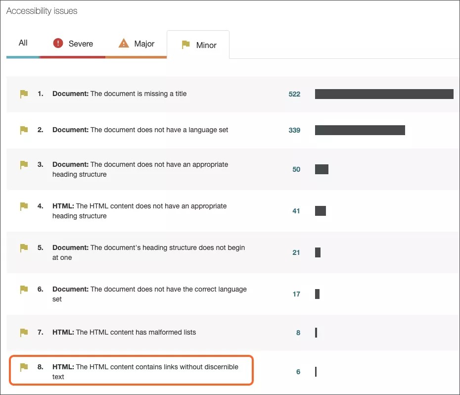Click the flag icon beside issue 6
460x395 pixels.
pos(24,290)
